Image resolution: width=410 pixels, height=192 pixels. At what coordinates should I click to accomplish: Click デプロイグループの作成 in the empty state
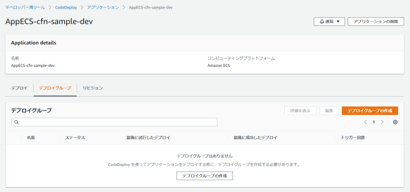[204, 176]
